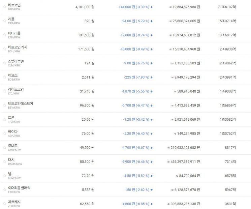
Task: Click the 라이트코인 coin name
Action: [16, 89]
